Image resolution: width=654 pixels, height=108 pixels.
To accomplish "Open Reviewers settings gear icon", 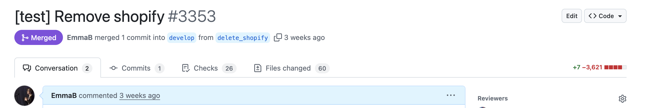I will tap(622, 99).
